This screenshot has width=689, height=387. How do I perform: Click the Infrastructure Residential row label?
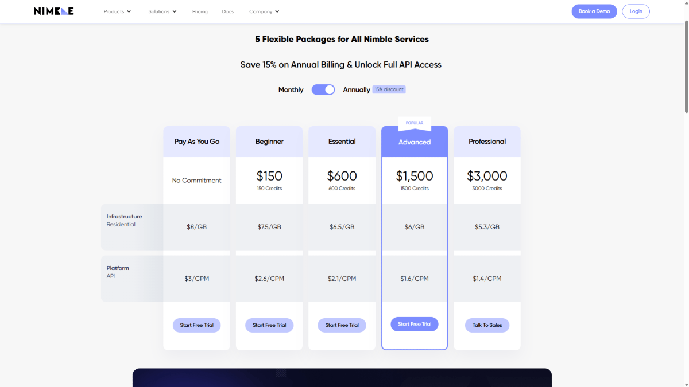[124, 220]
